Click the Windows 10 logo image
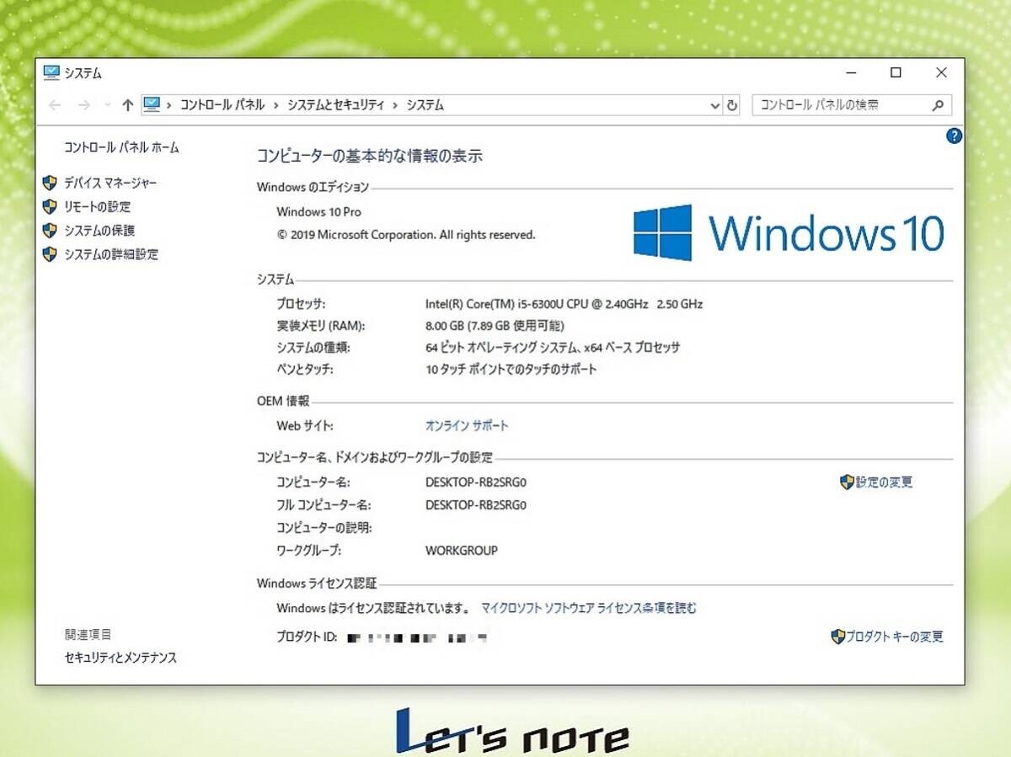 [x=789, y=232]
